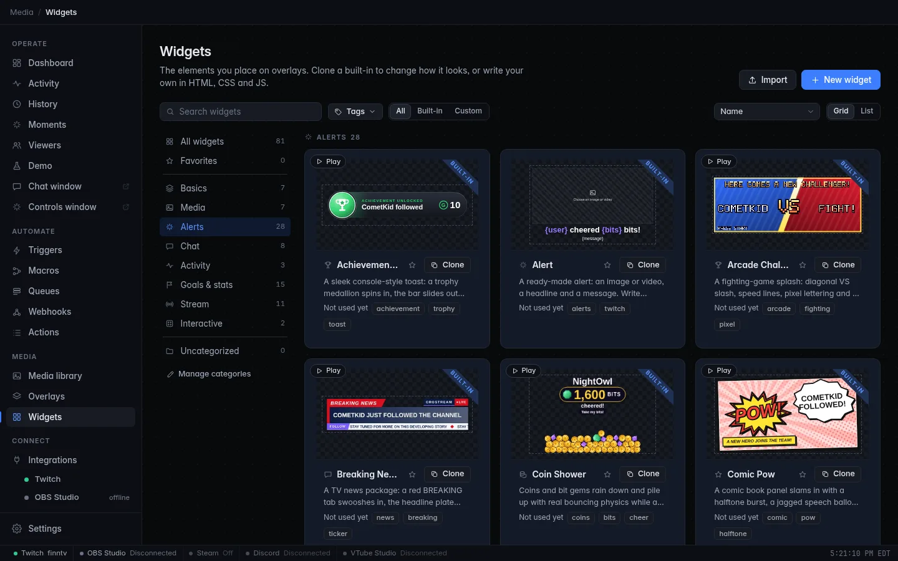The height and width of the screenshot is (561, 898).
Task: Open Activity in the Operate menu
Action: coord(70,84)
